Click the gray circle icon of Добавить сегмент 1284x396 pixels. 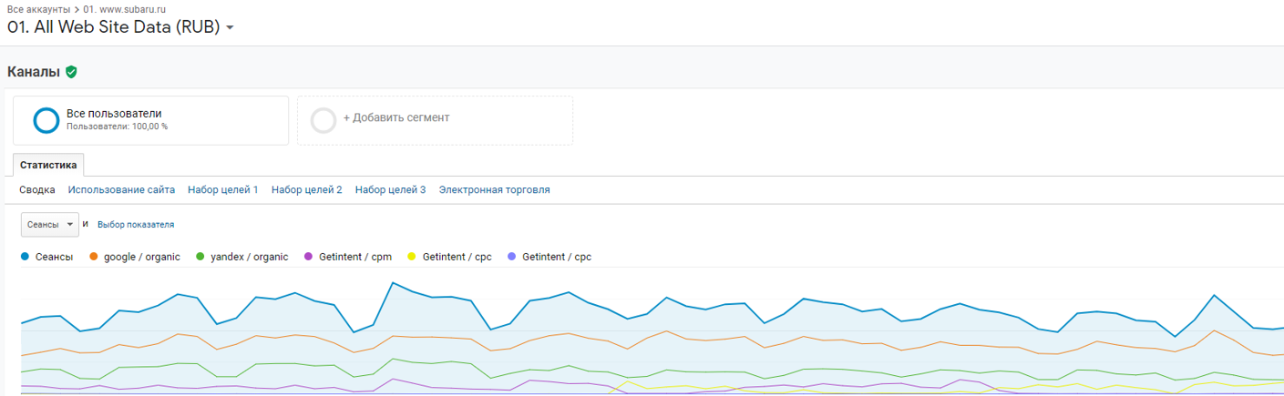pyautogui.click(x=324, y=120)
